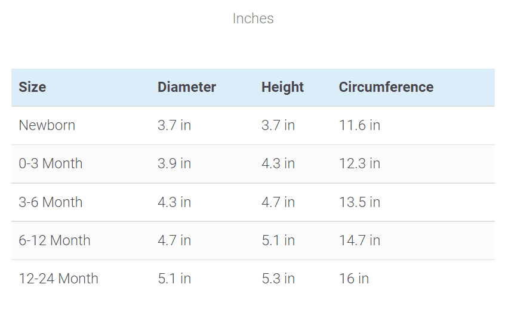Select the 0-3 Month height cell

[x=278, y=163]
